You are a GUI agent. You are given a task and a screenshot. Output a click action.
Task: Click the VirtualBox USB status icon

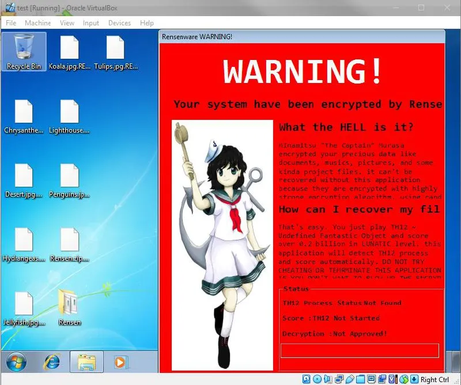(350, 379)
